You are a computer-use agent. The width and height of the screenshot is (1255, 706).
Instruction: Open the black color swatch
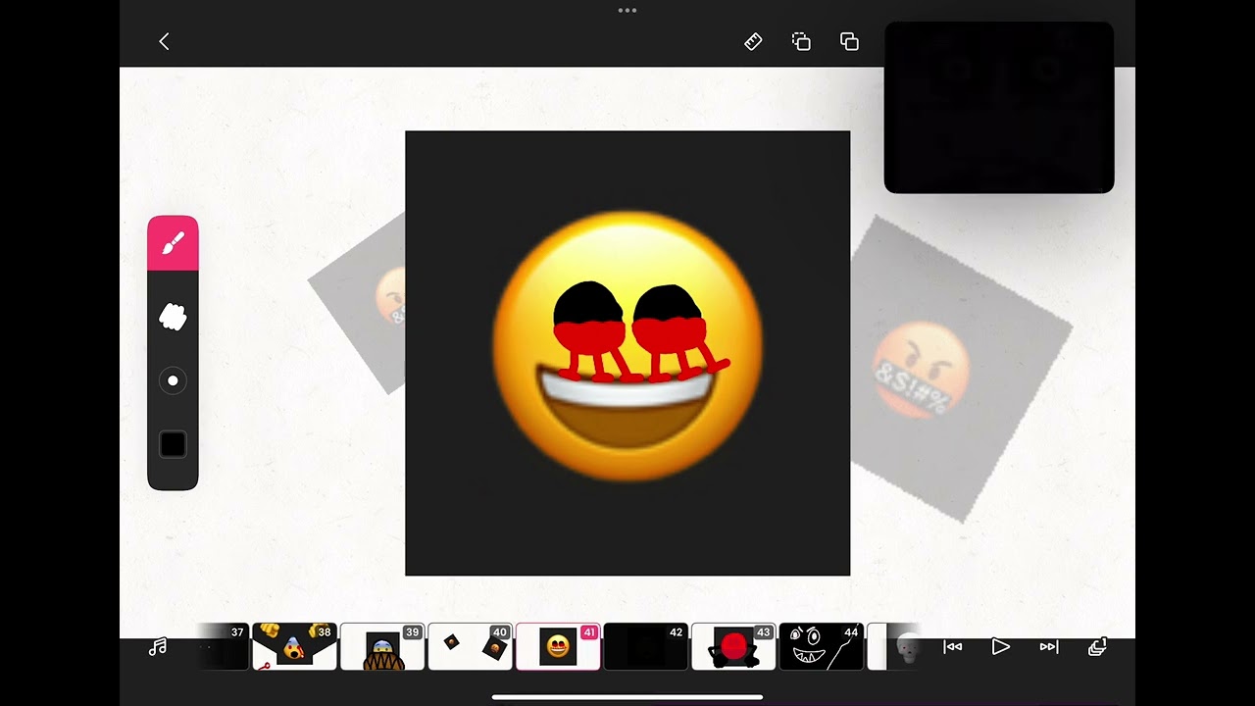pos(173,444)
